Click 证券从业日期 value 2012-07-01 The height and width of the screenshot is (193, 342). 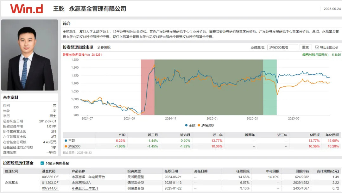pos(47,121)
